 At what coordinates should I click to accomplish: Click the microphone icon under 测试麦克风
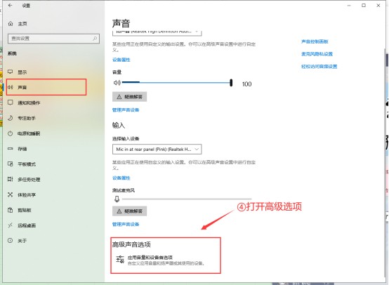point(117,199)
